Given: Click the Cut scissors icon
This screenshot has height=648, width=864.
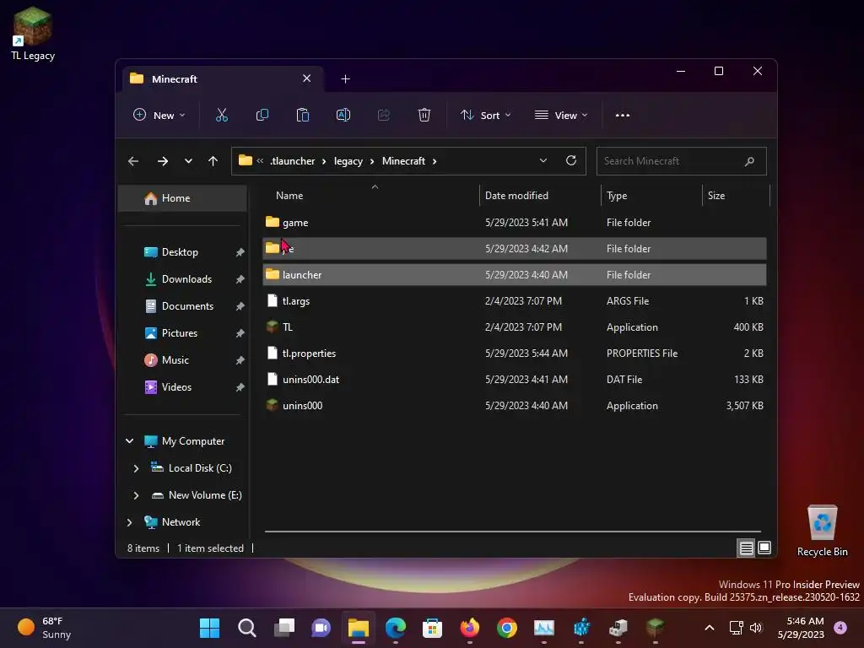Looking at the screenshot, I should pyautogui.click(x=222, y=115).
